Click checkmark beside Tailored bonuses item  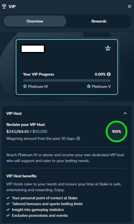coord(8,204)
